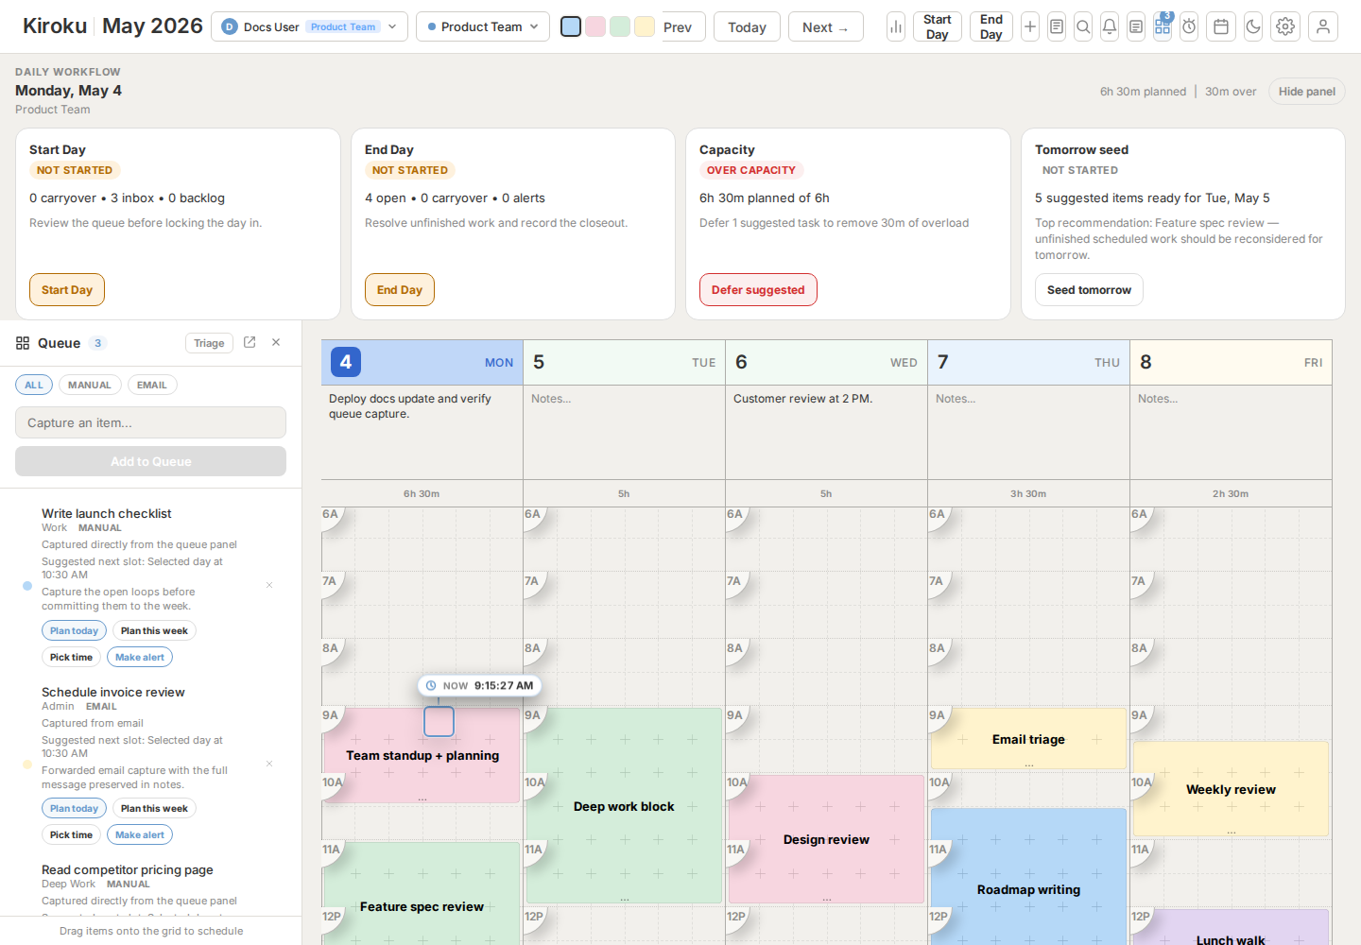1361x945 pixels.
Task: Open the timer stopwatch icon
Action: [x=1189, y=26]
